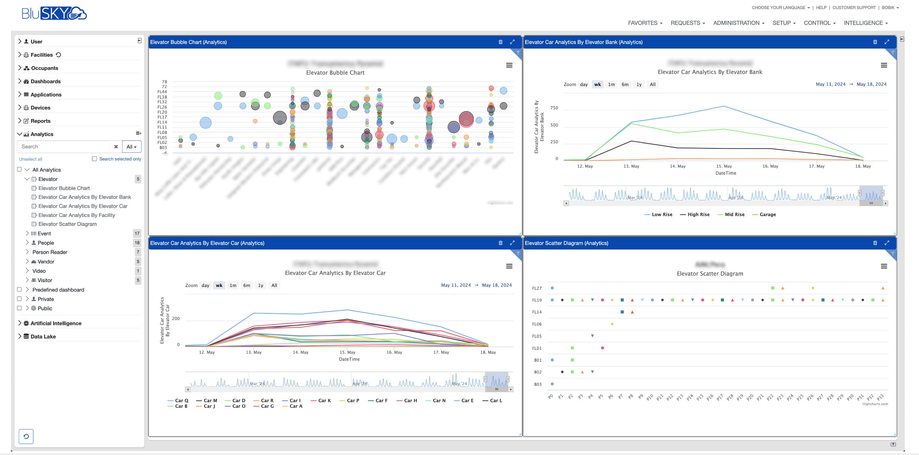The width and height of the screenshot is (919, 455).
Task: Open CUSTOMER SUPPORT link
Action: click(854, 7)
